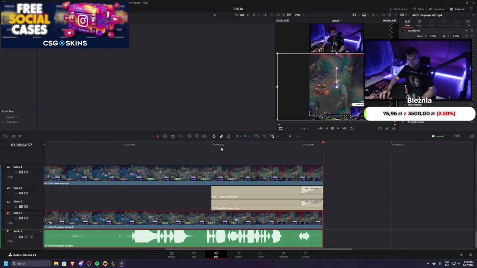
Task: Solo the Audio 1 track
Action: (x=26, y=237)
